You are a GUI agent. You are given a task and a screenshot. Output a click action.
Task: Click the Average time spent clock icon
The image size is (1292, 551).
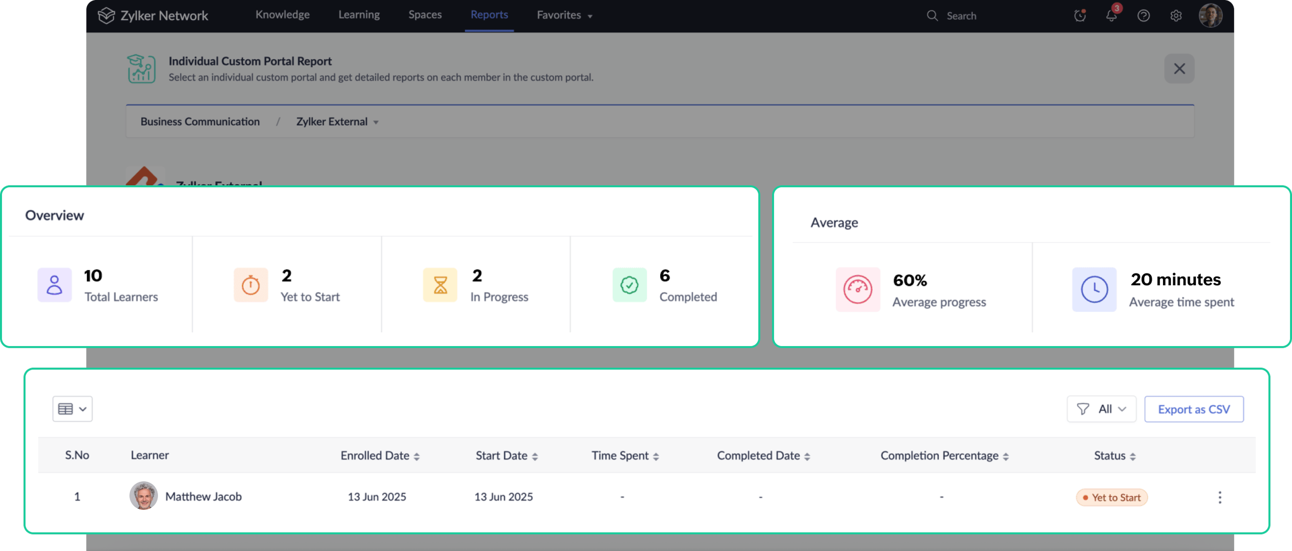(x=1094, y=290)
